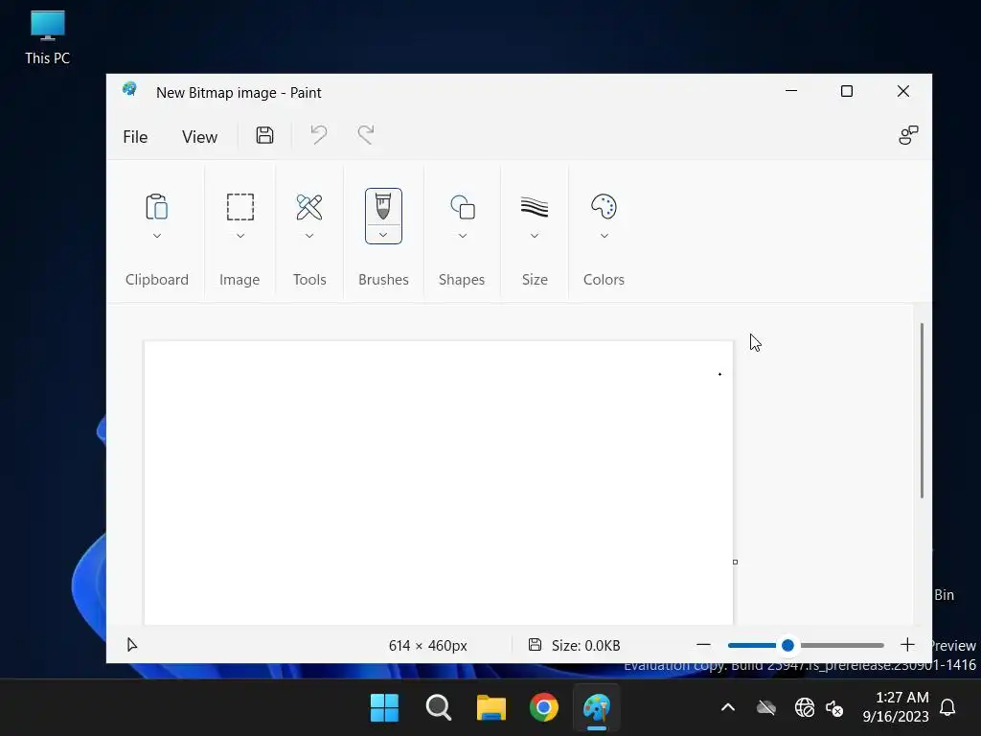Click the cursor position icon in status bar
This screenshot has width=981, height=736.
coord(132,645)
